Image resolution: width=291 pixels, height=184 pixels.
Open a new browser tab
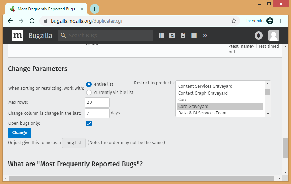pyautogui.click(x=95, y=9)
